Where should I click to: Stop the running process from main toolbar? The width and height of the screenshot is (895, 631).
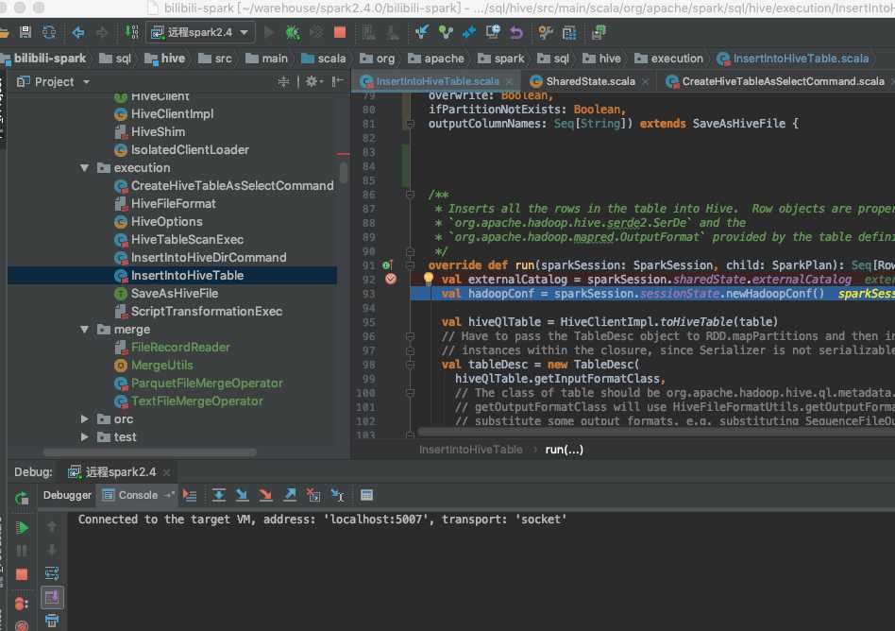[340, 32]
